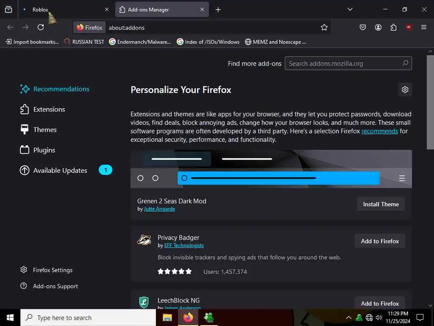This screenshot has width=434, height=326.
Task: Open the Plugins sidebar category
Action: pos(38,150)
